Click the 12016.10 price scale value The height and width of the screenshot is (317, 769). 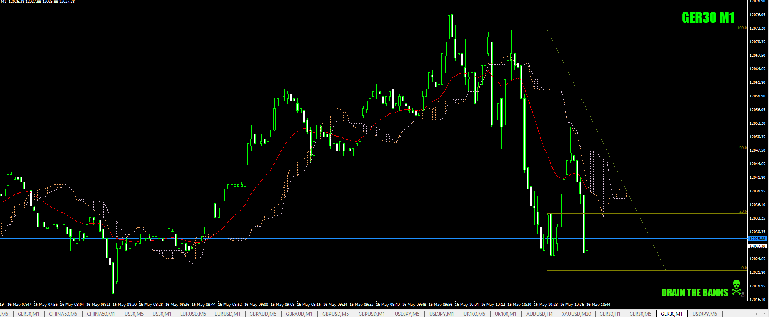click(757, 299)
